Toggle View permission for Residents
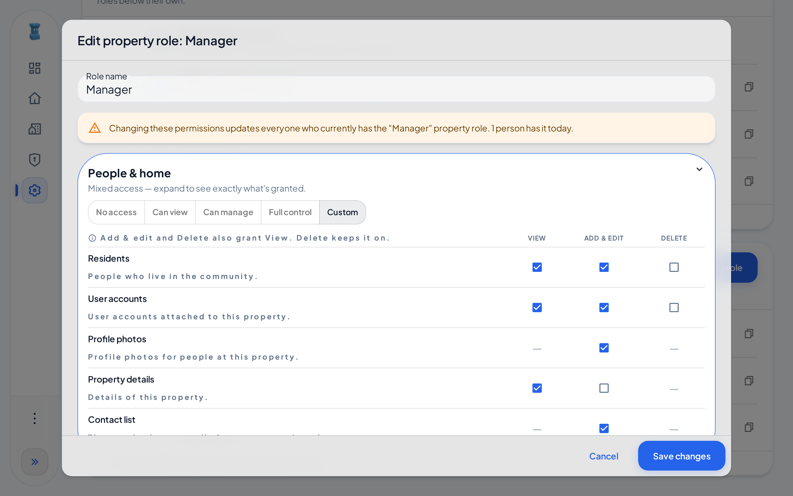The image size is (793, 496). [x=537, y=267]
